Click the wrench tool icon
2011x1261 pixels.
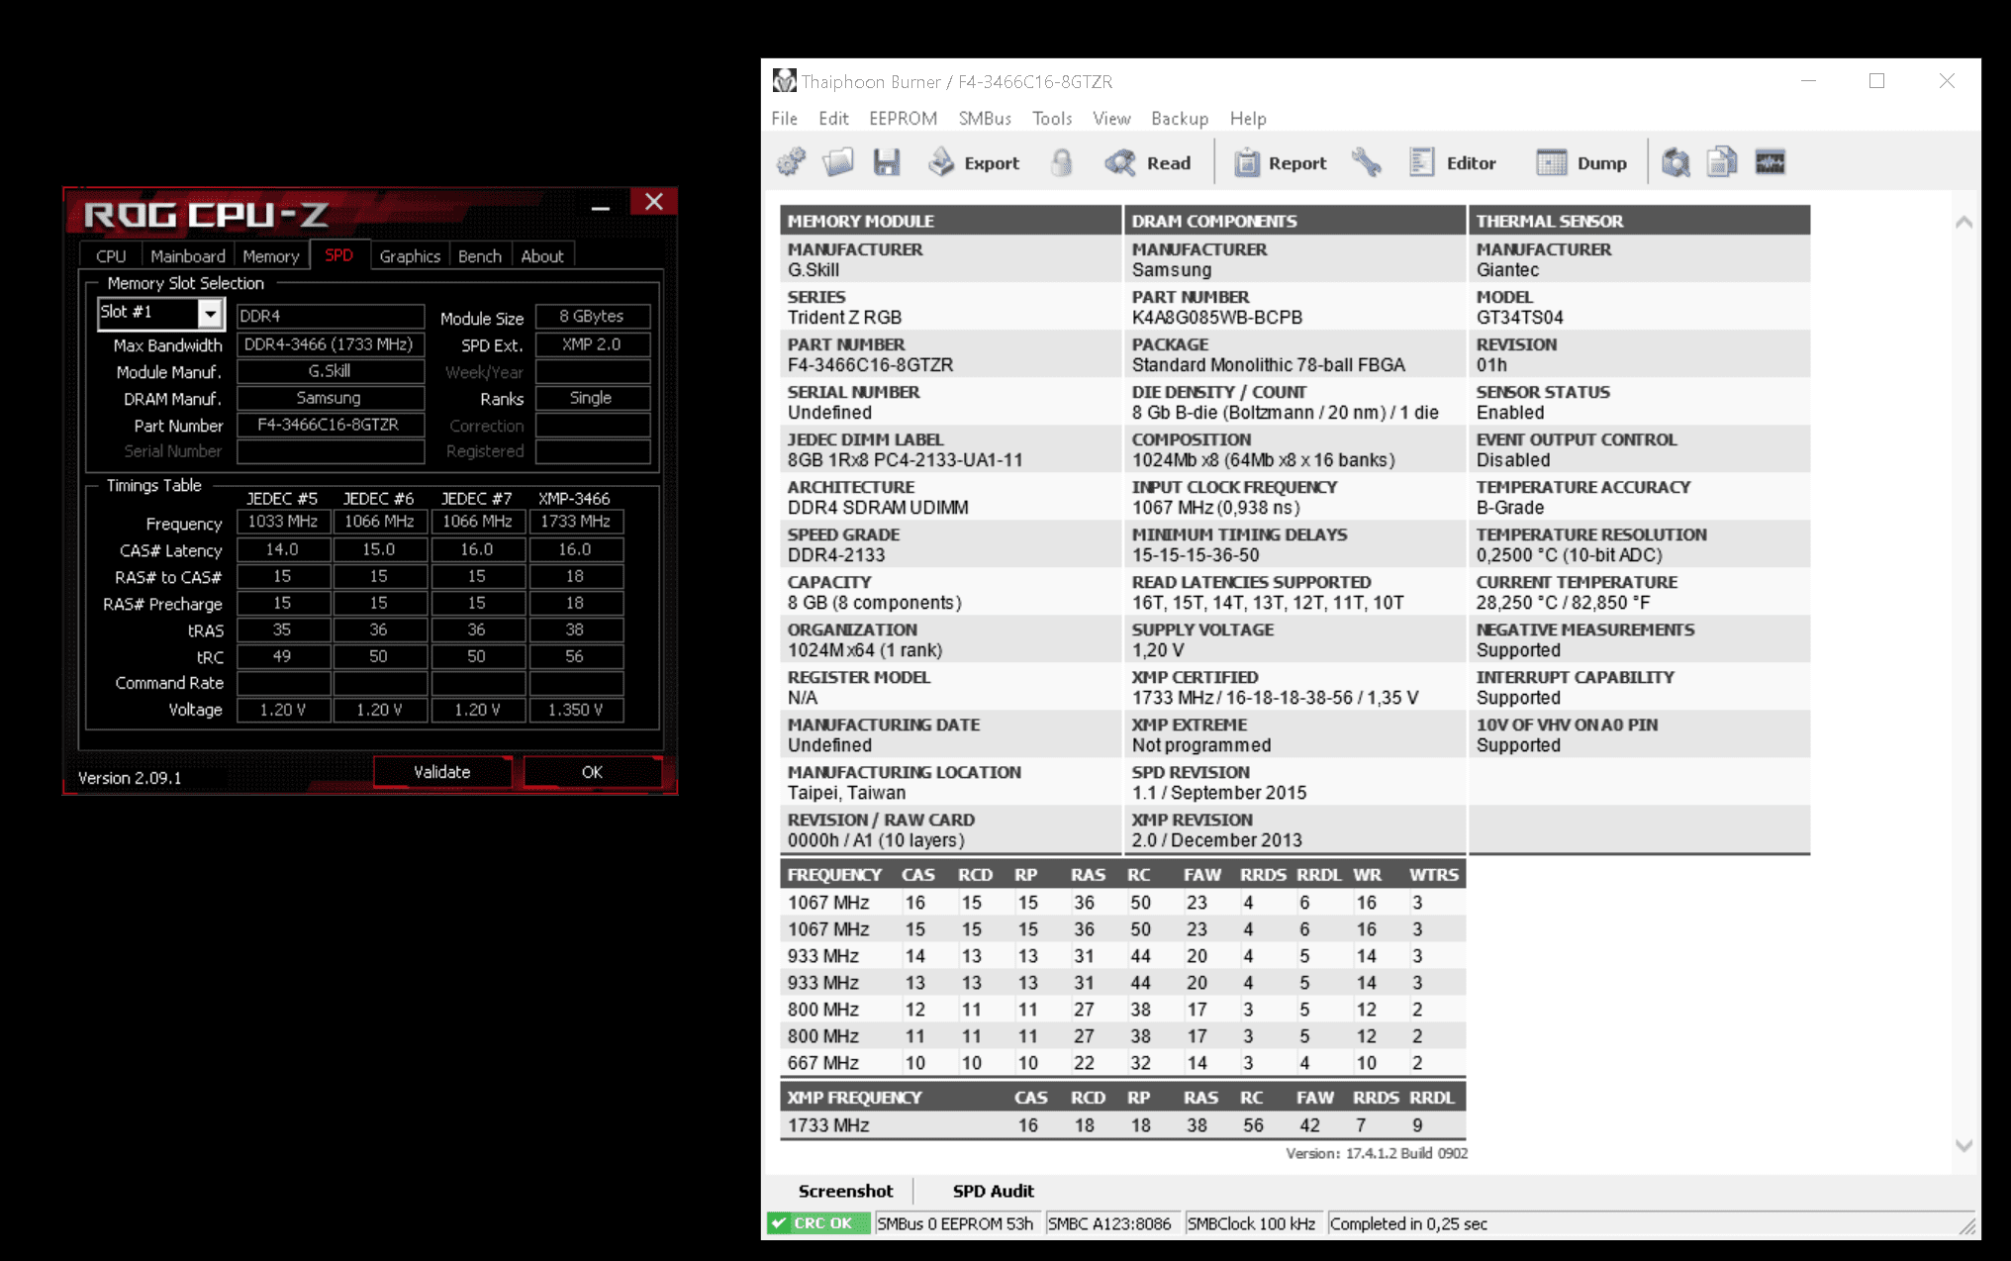[1367, 162]
